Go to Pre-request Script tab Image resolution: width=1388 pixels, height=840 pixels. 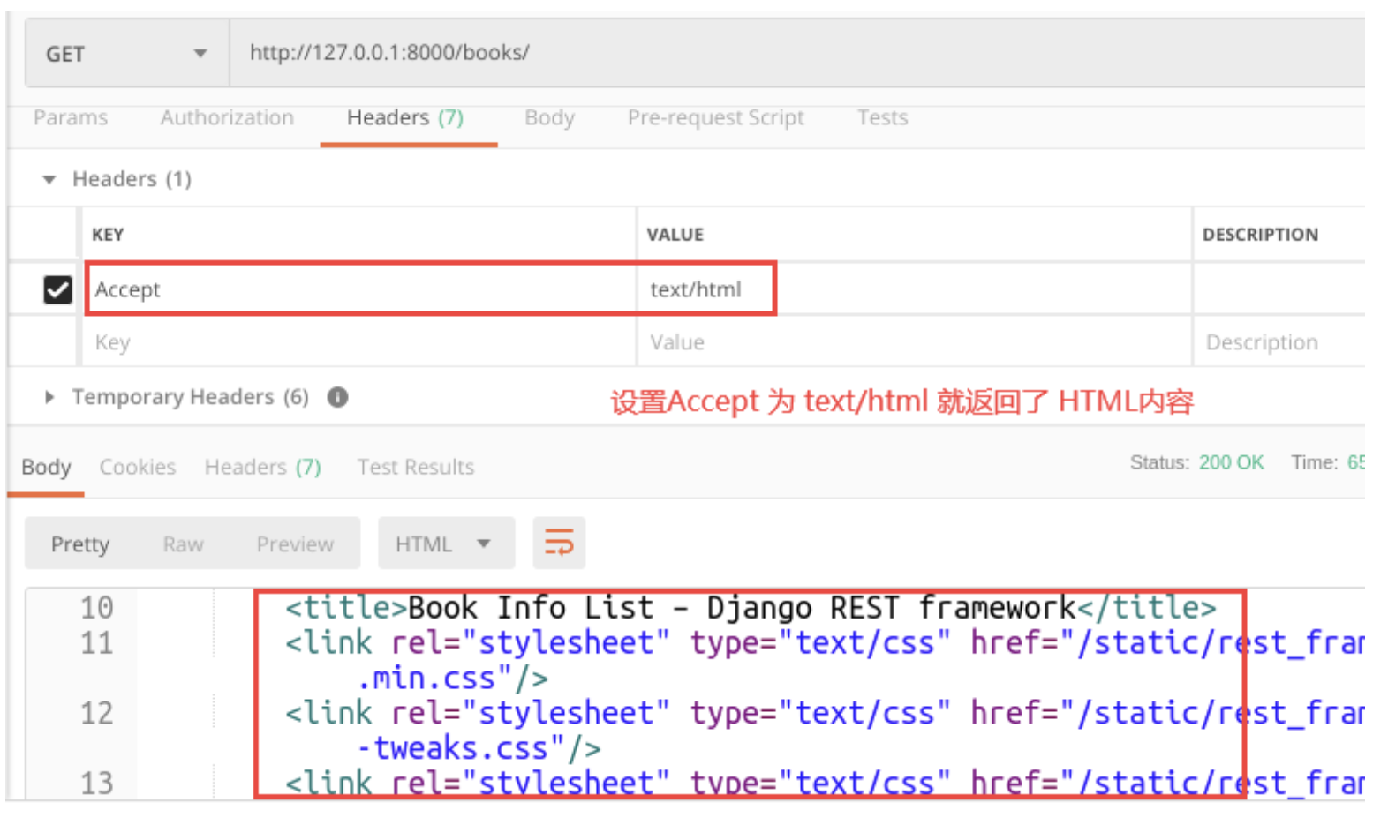pyautogui.click(x=716, y=117)
